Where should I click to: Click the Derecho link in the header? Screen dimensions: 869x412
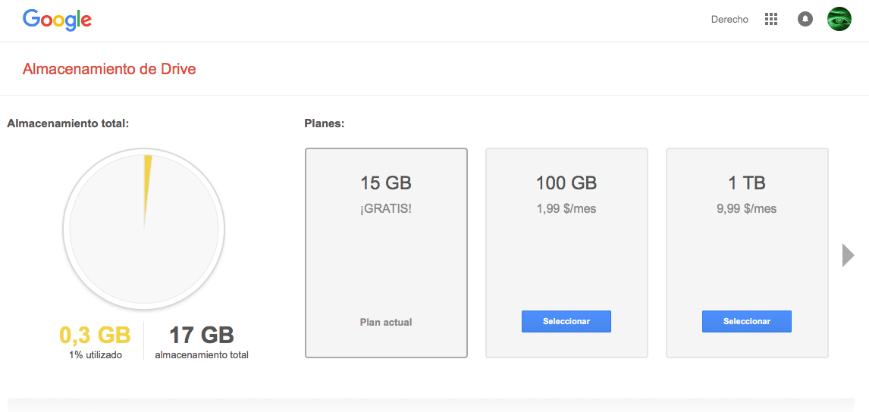pyautogui.click(x=729, y=20)
